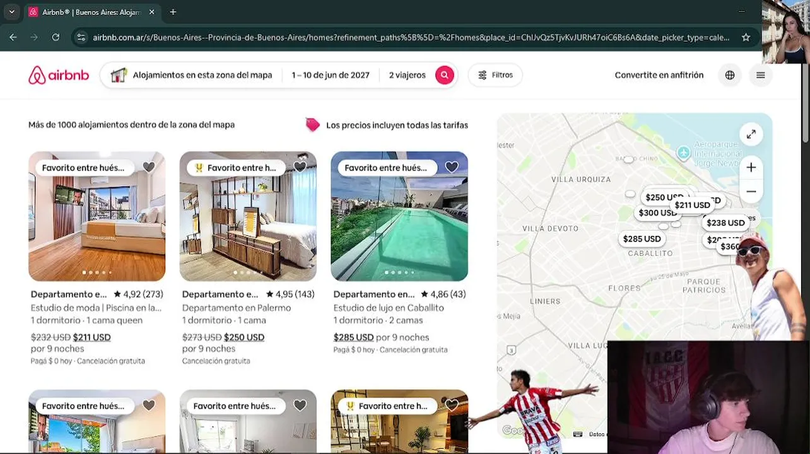Image resolution: width=810 pixels, height=454 pixels.
Task: Click the $250 USD price on Palermo listing
Action: pyautogui.click(x=244, y=337)
